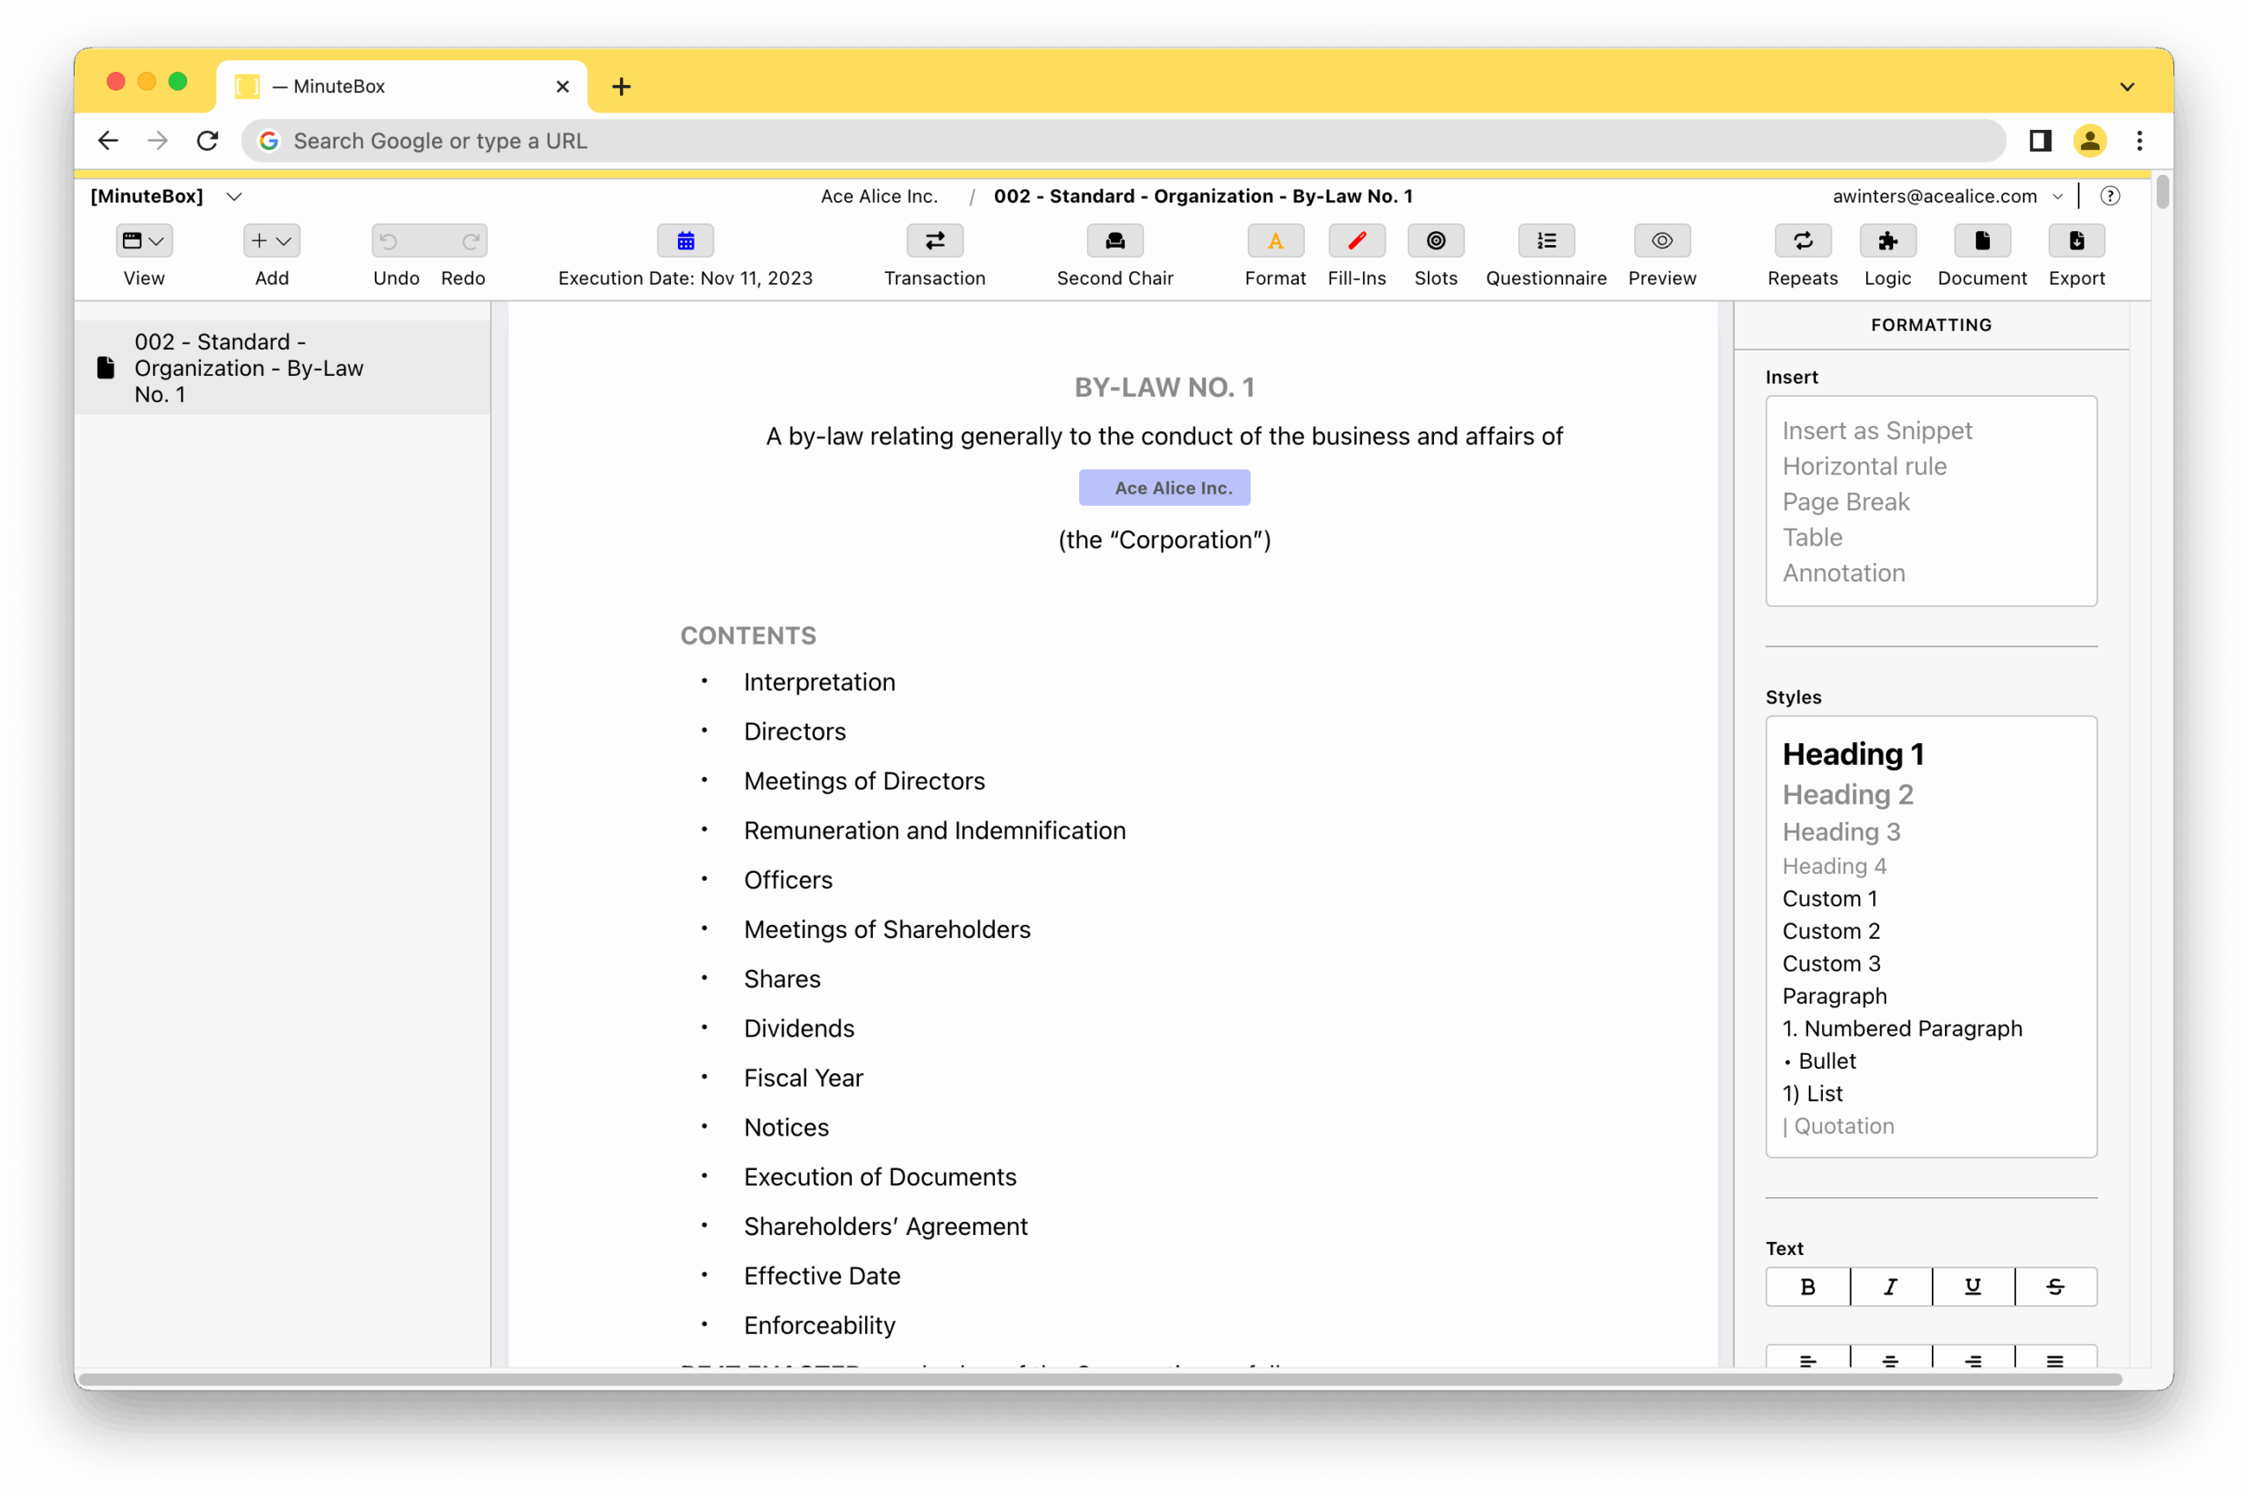Click the Export icon

(2076, 241)
